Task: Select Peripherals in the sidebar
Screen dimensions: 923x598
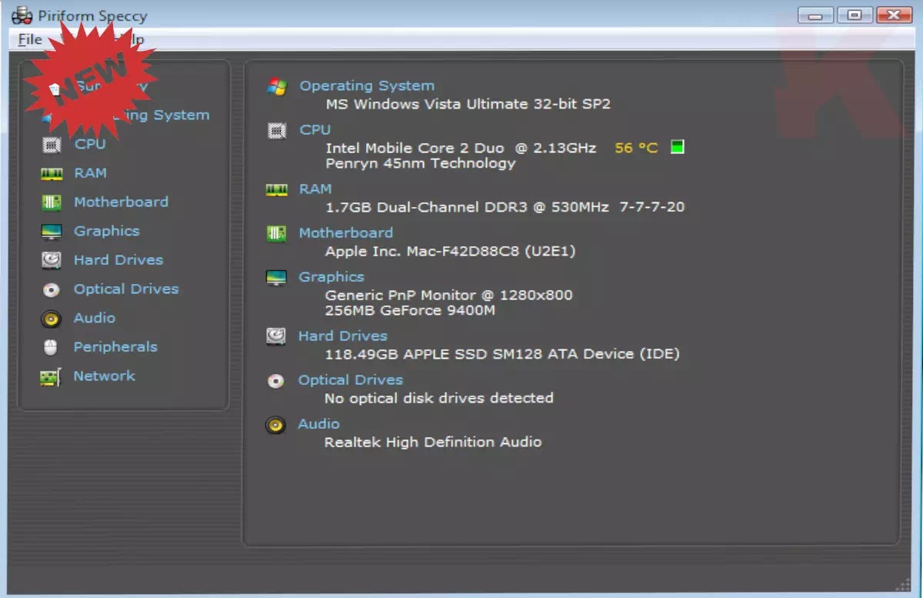Action: click(x=115, y=347)
